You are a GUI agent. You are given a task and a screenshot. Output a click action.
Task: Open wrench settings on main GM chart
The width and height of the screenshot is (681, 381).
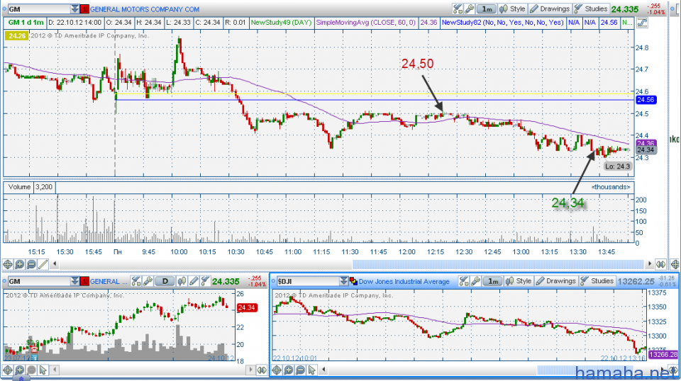(x=469, y=8)
